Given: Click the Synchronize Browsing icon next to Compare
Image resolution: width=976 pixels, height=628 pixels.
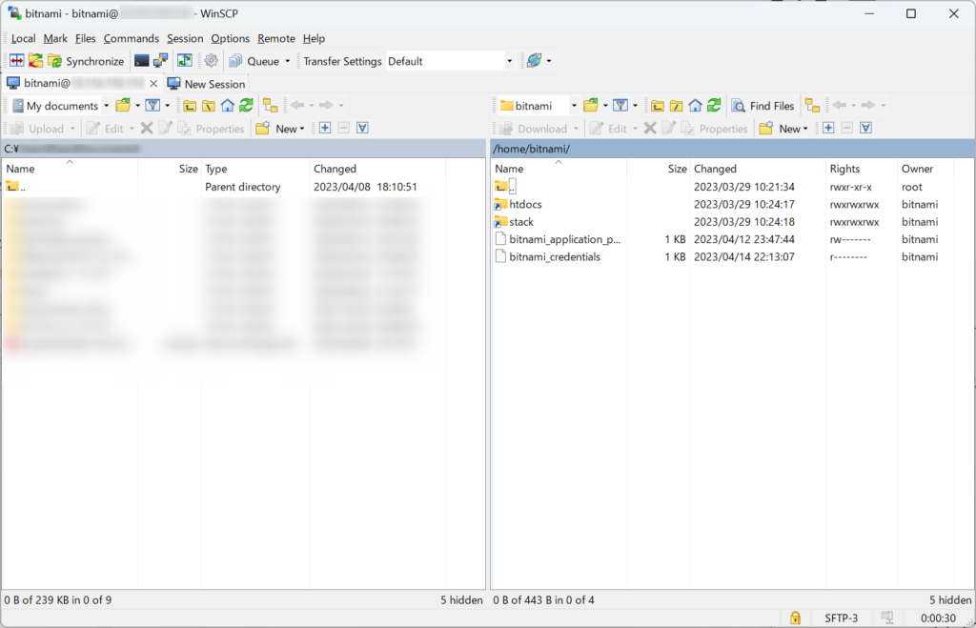Looking at the screenshot, I should tap(35, 61).
